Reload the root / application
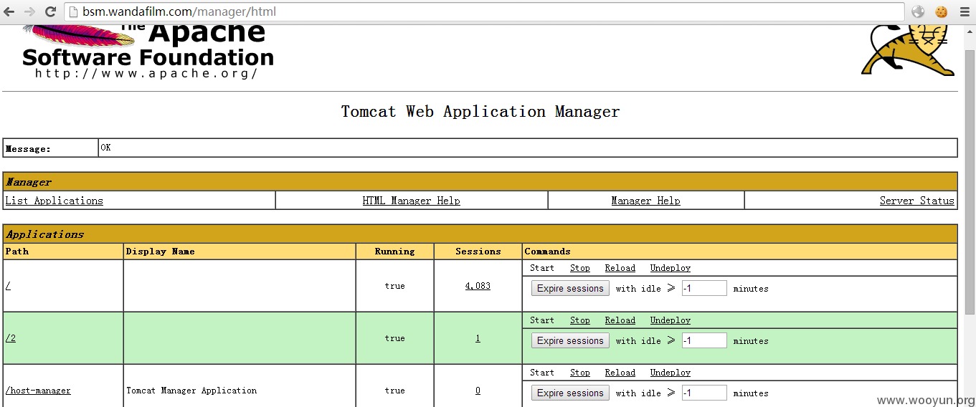 (x=620, y=268)
